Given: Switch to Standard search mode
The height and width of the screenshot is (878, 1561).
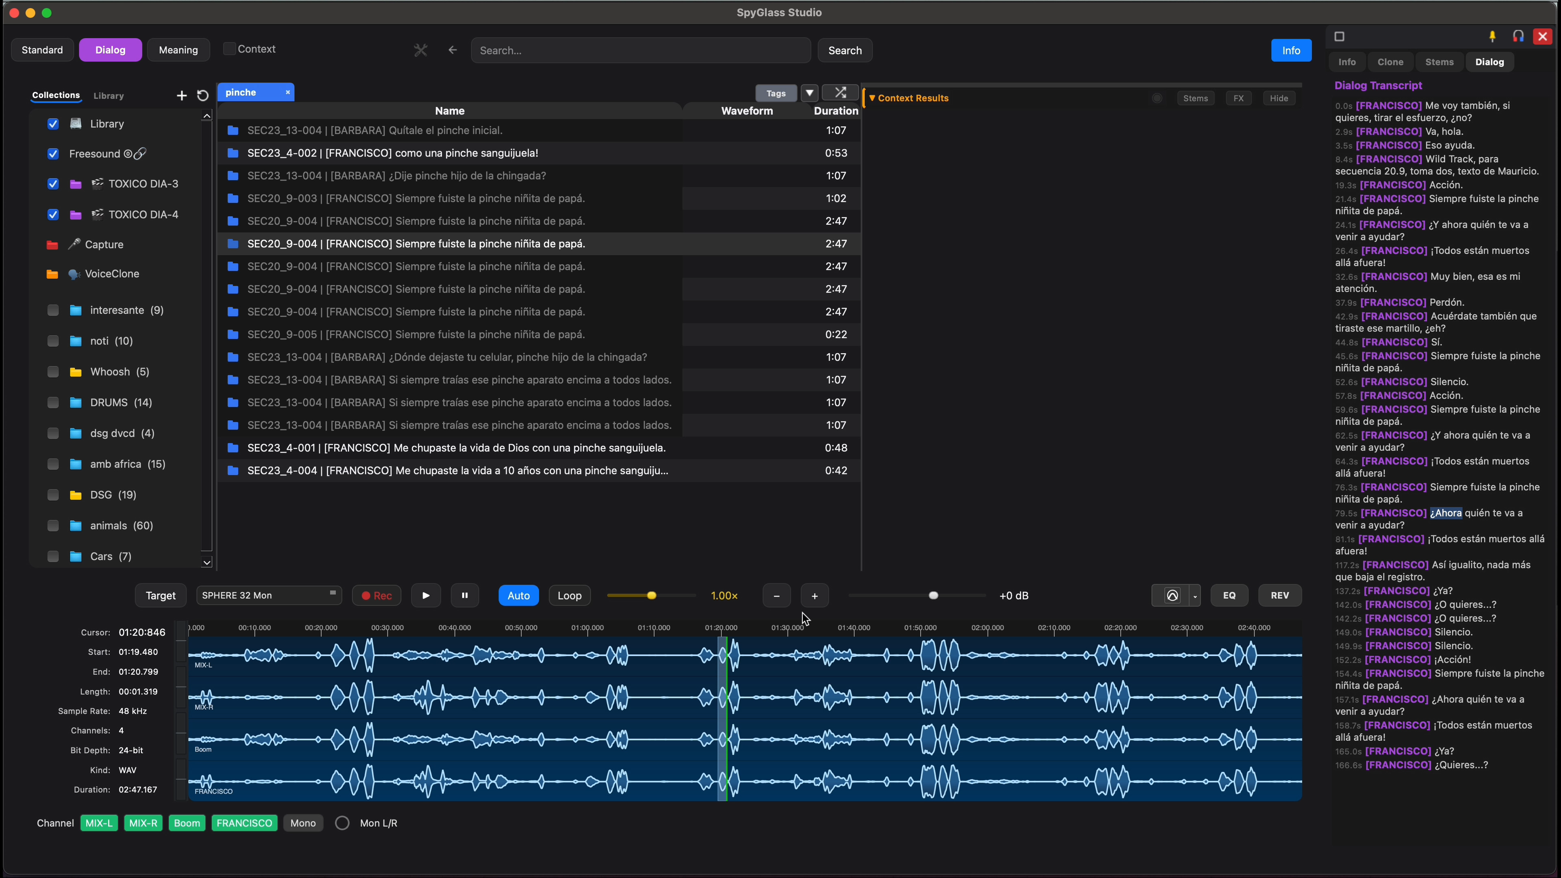Looking at the screenshot, I should (42, 50).
